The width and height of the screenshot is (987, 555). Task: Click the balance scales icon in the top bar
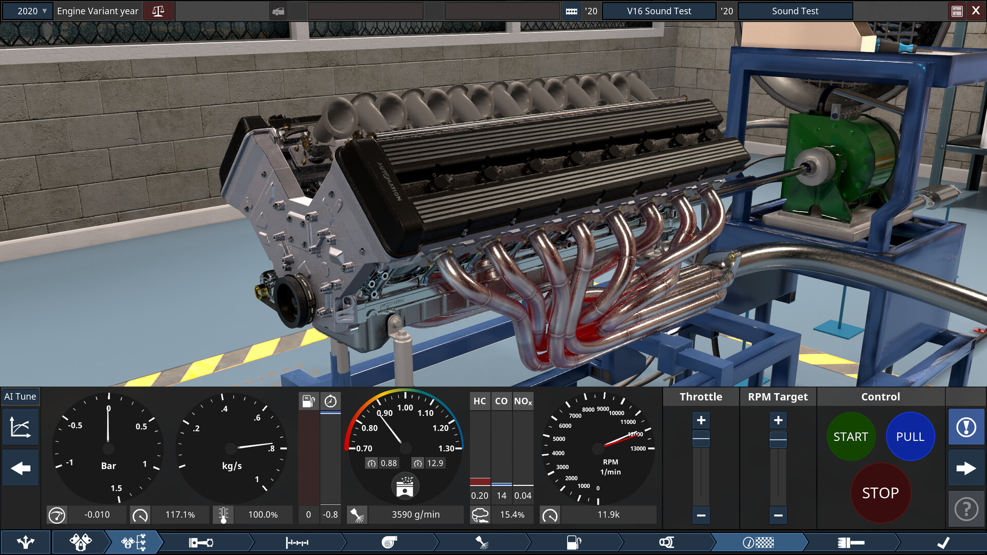coord(158,10)
